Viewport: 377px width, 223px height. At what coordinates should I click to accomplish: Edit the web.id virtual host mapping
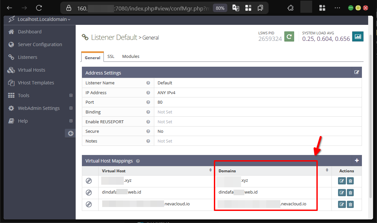(342, 193)
